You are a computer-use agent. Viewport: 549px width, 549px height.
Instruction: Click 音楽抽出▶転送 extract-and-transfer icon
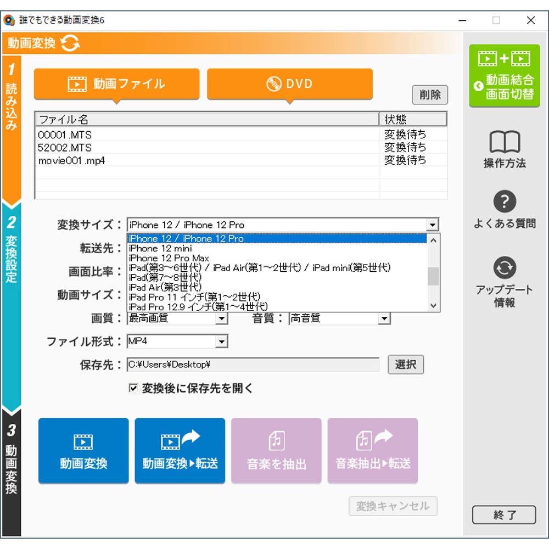pyautogui.click(x=373, y=450)
